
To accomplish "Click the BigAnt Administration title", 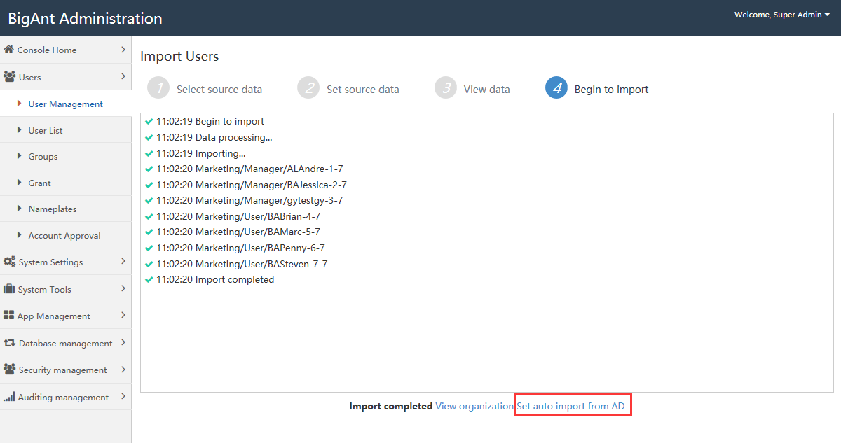I will tap(86, 19).
